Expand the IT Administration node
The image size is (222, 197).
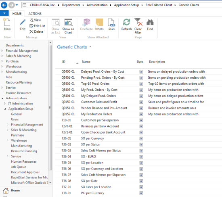pos(5,103)
